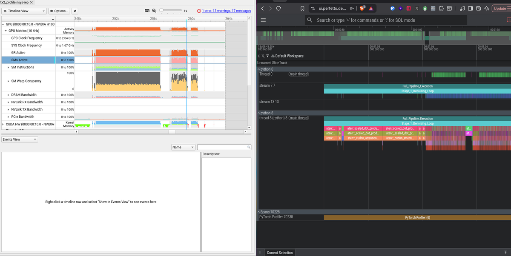The image size is (511, 256).
Task: Expand the CUDA HW row in Nsight
Action: pos(3,124)
